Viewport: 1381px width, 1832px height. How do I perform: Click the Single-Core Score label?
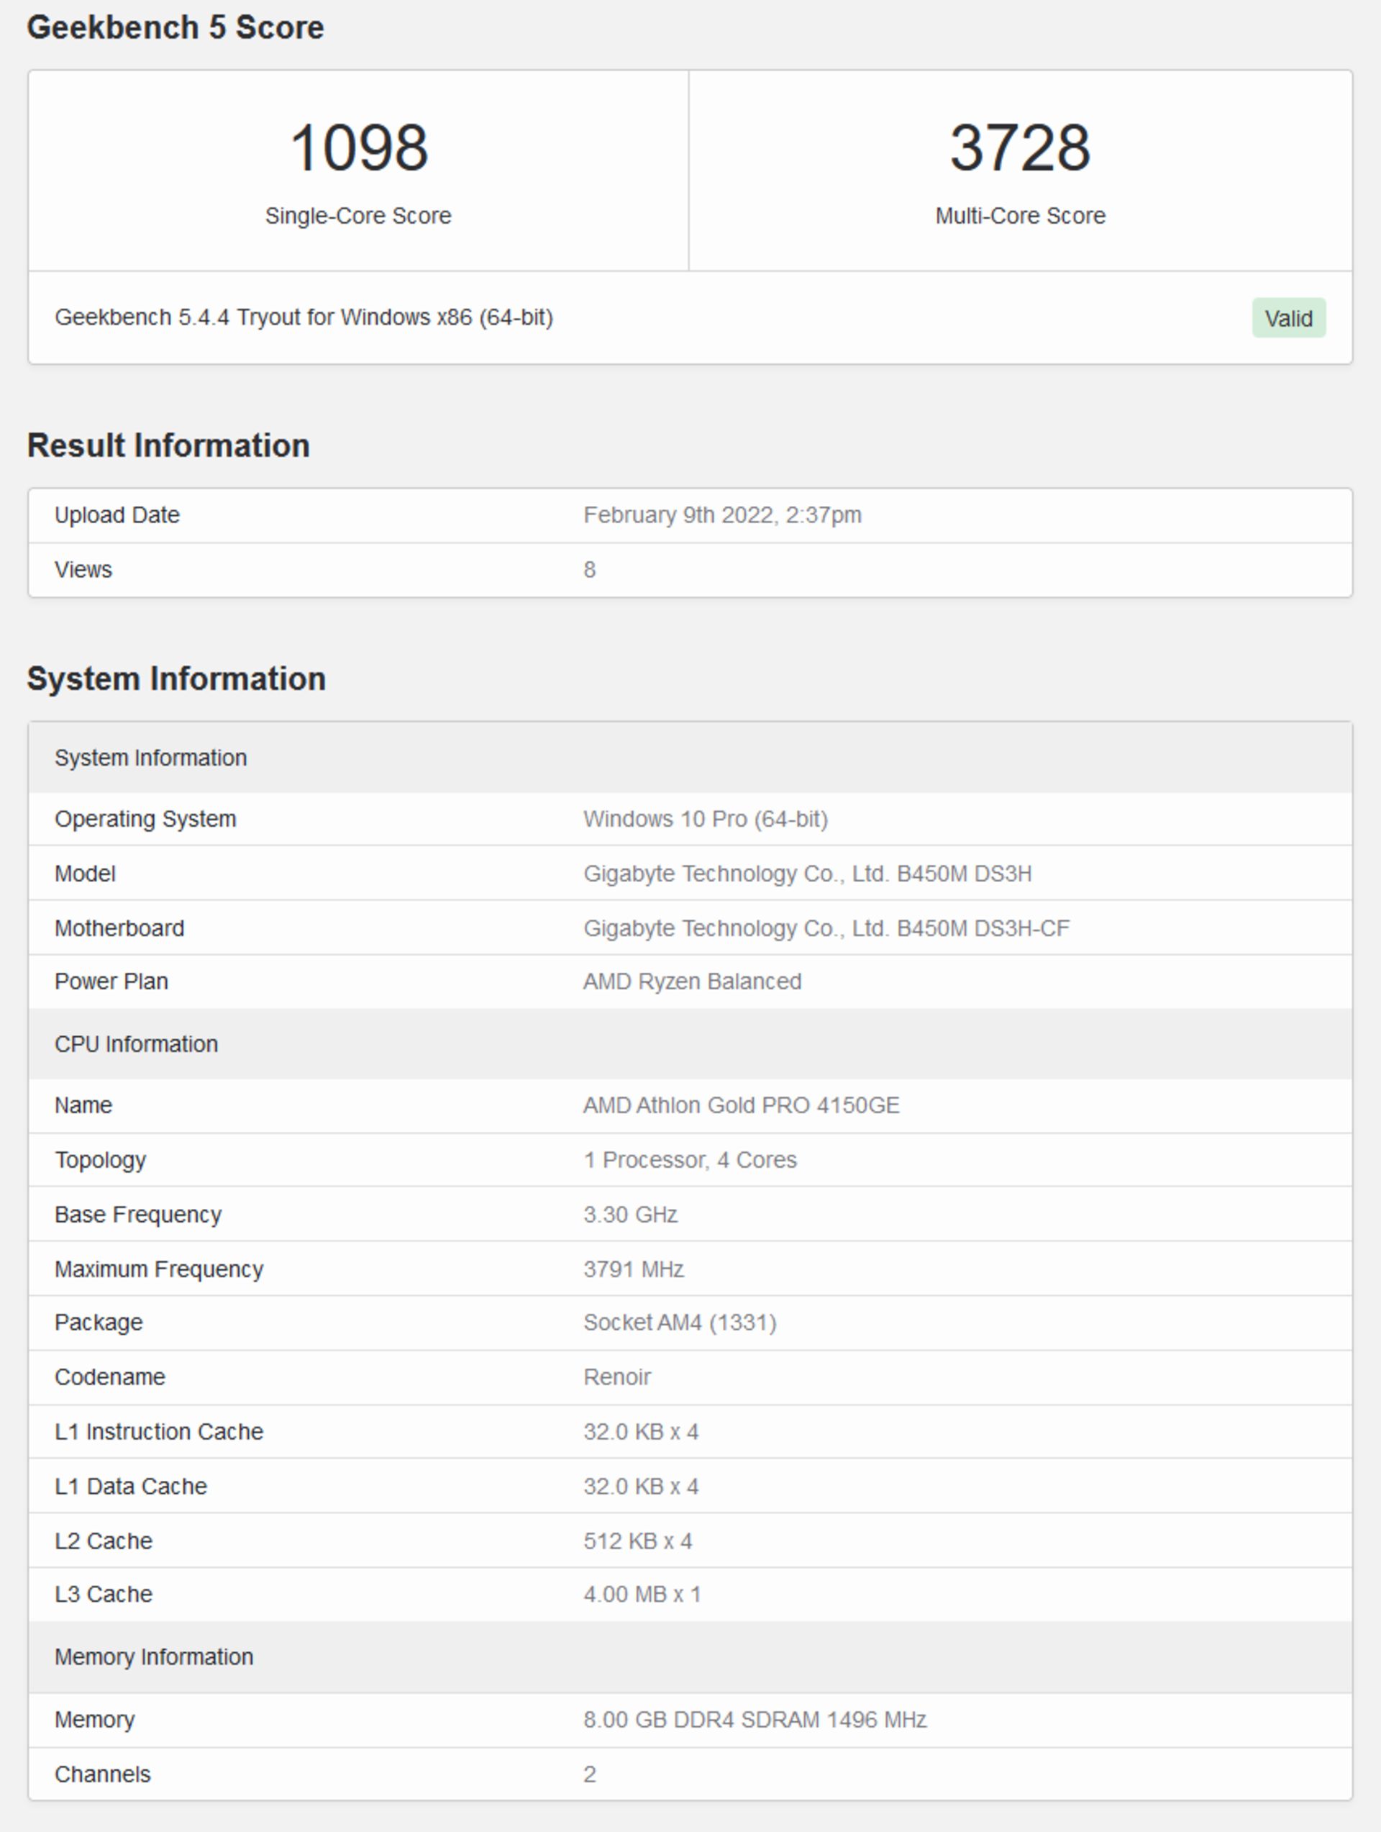point(358,216)
